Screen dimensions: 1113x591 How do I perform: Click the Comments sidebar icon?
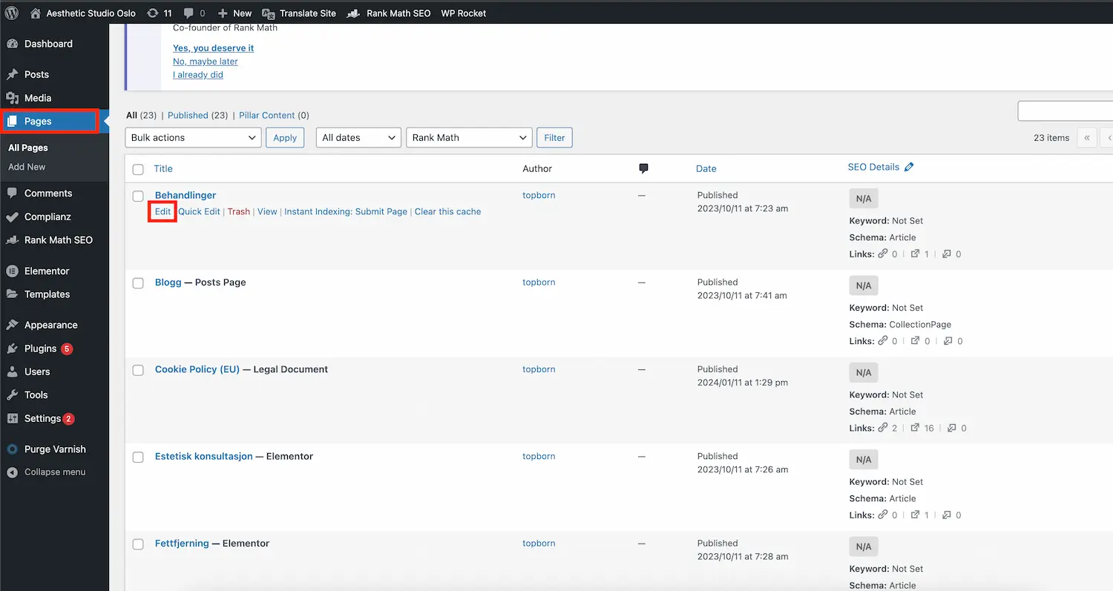(12, 193)
